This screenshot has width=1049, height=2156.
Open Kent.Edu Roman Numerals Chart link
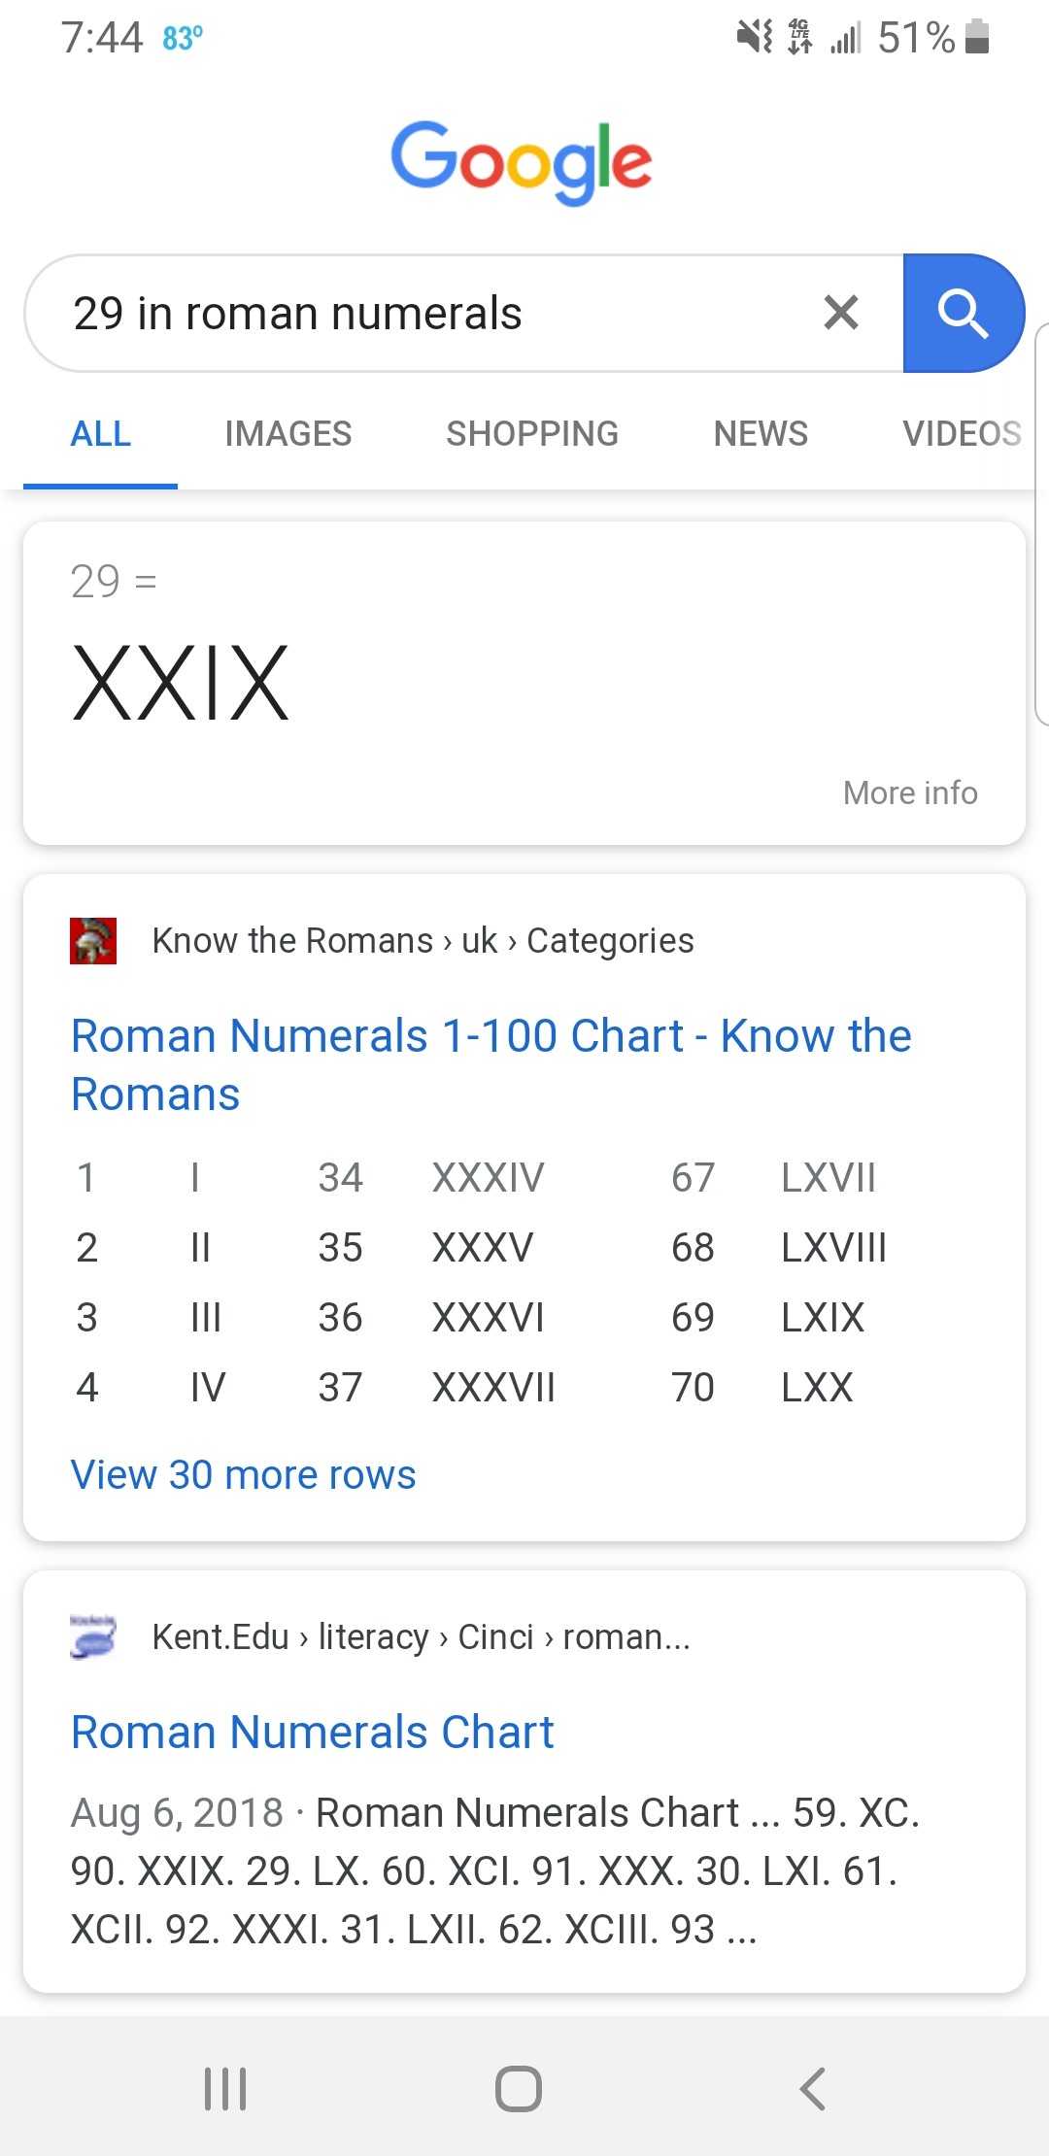pos(313,1733)
